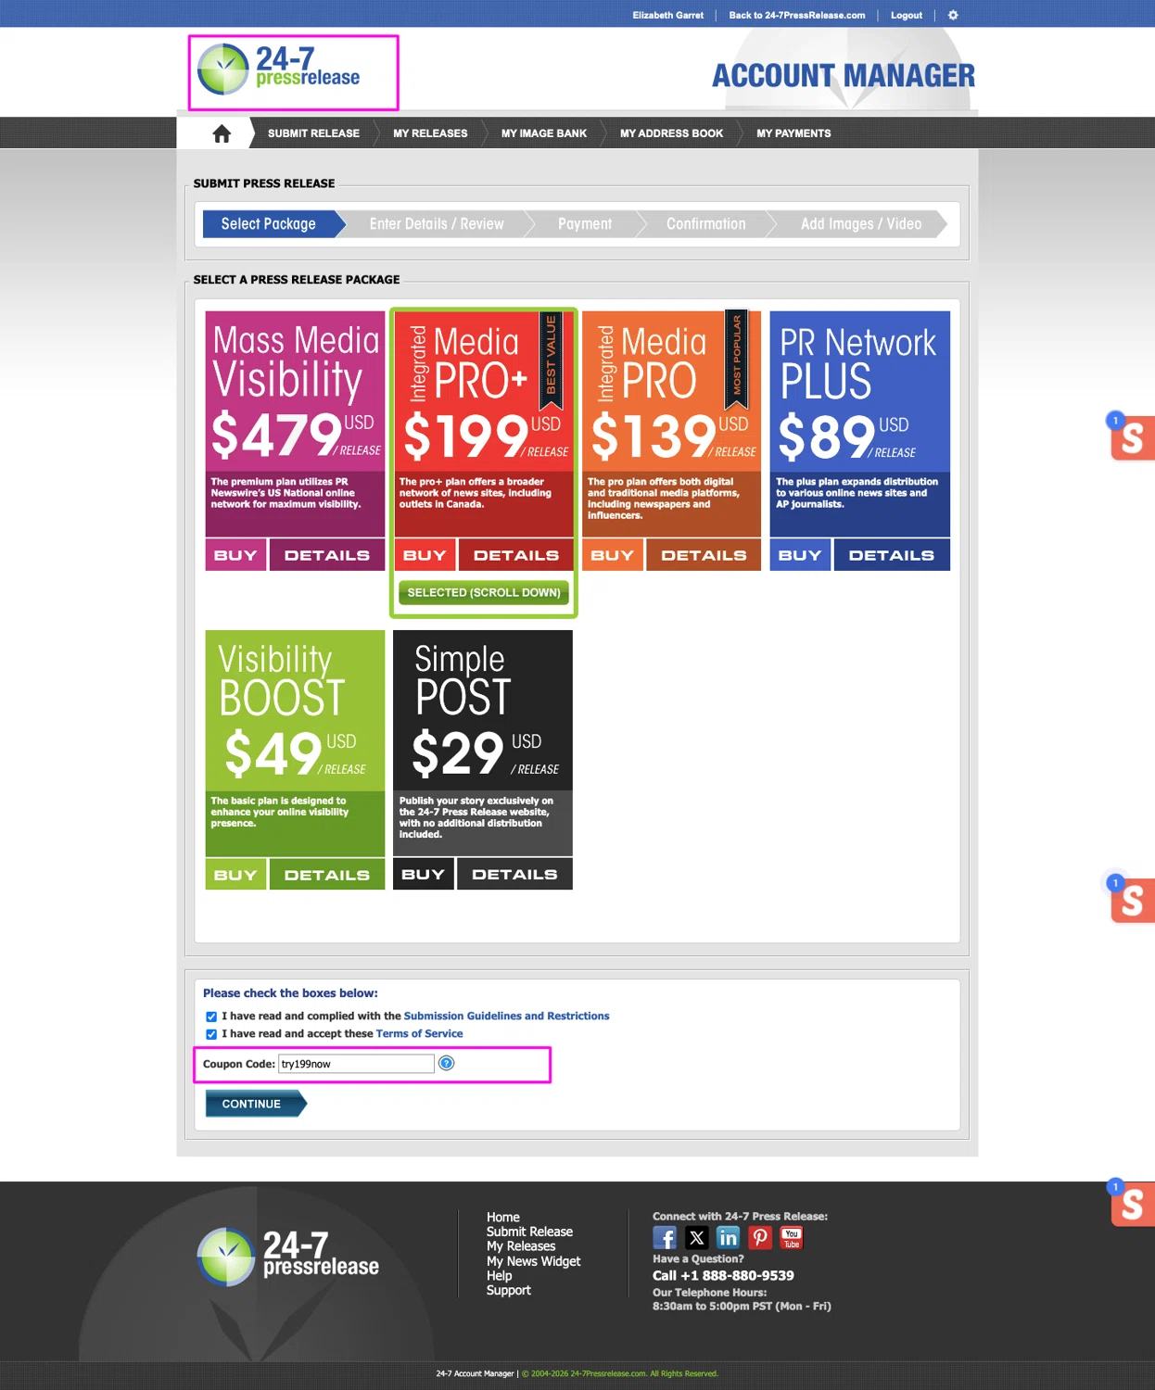Viewport: 1155px width, 1390px height.
Task: Open the LinkedIn icon in footer
Action: pyautogui.click(x=729, y=1238)
